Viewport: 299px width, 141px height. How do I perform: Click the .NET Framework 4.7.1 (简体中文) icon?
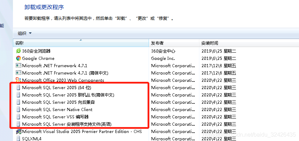pos(19,73)
